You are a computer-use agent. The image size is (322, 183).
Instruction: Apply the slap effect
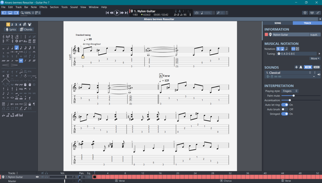coord(17,84)
